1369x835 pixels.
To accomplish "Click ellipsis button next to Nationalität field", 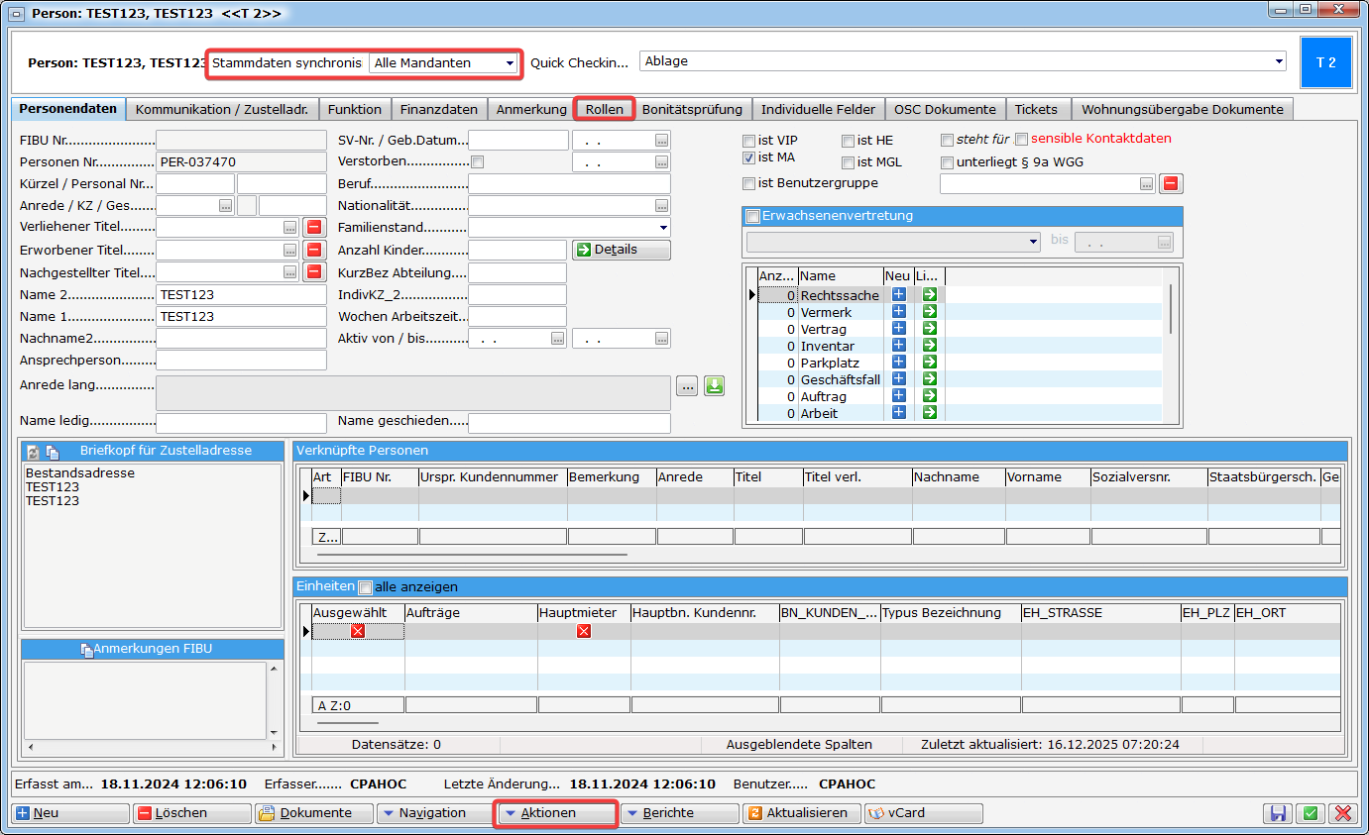I will point(661,206).
